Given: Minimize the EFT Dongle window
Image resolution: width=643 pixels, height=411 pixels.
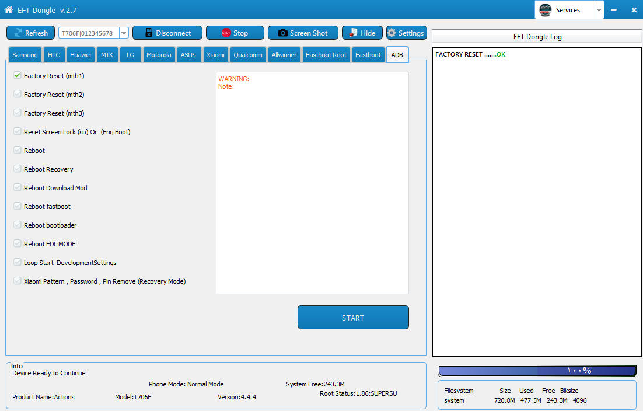Looking at the screenshot, I should click(613, 9).
